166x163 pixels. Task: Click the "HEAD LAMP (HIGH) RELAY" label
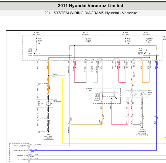coord(140,51)
